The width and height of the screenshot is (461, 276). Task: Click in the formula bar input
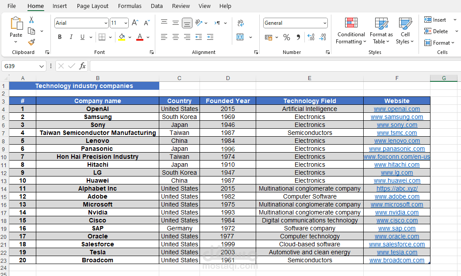point(275,66)
